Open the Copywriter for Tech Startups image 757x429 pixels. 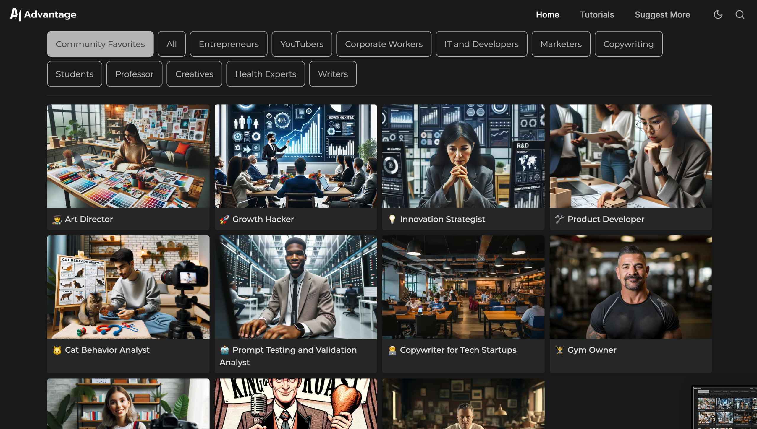[x=463, y=287]
